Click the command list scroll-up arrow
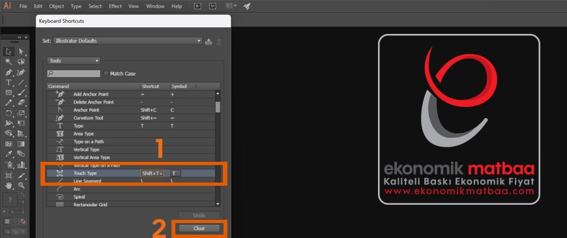 (x=218, y=93)
